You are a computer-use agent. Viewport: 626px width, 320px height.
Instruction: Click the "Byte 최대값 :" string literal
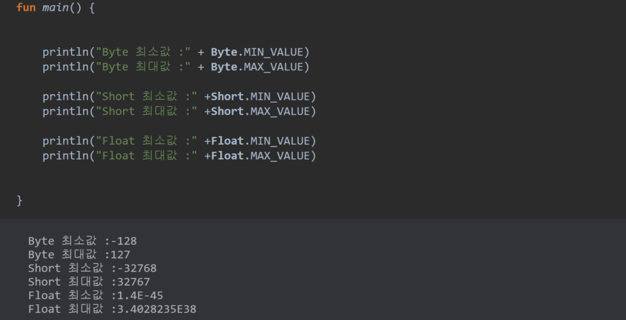tap(143, 67)
